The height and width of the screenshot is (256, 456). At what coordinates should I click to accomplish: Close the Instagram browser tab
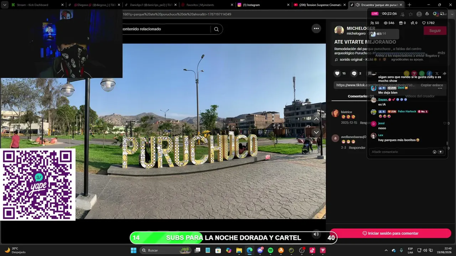point(288,5)
